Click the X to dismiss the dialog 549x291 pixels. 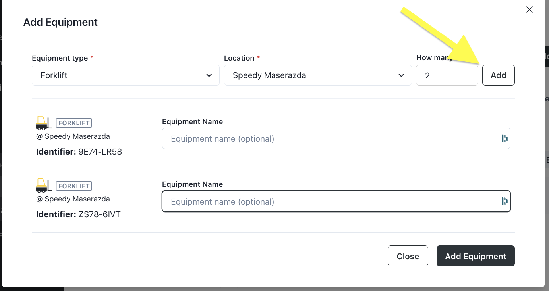(x=529, y=10)
